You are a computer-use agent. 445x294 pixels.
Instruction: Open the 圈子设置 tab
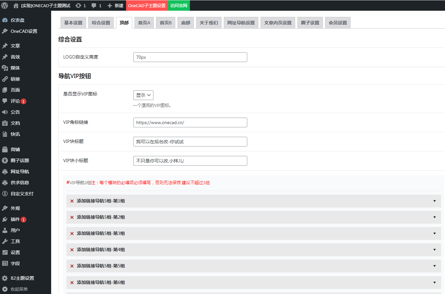[x=310, y=23]
